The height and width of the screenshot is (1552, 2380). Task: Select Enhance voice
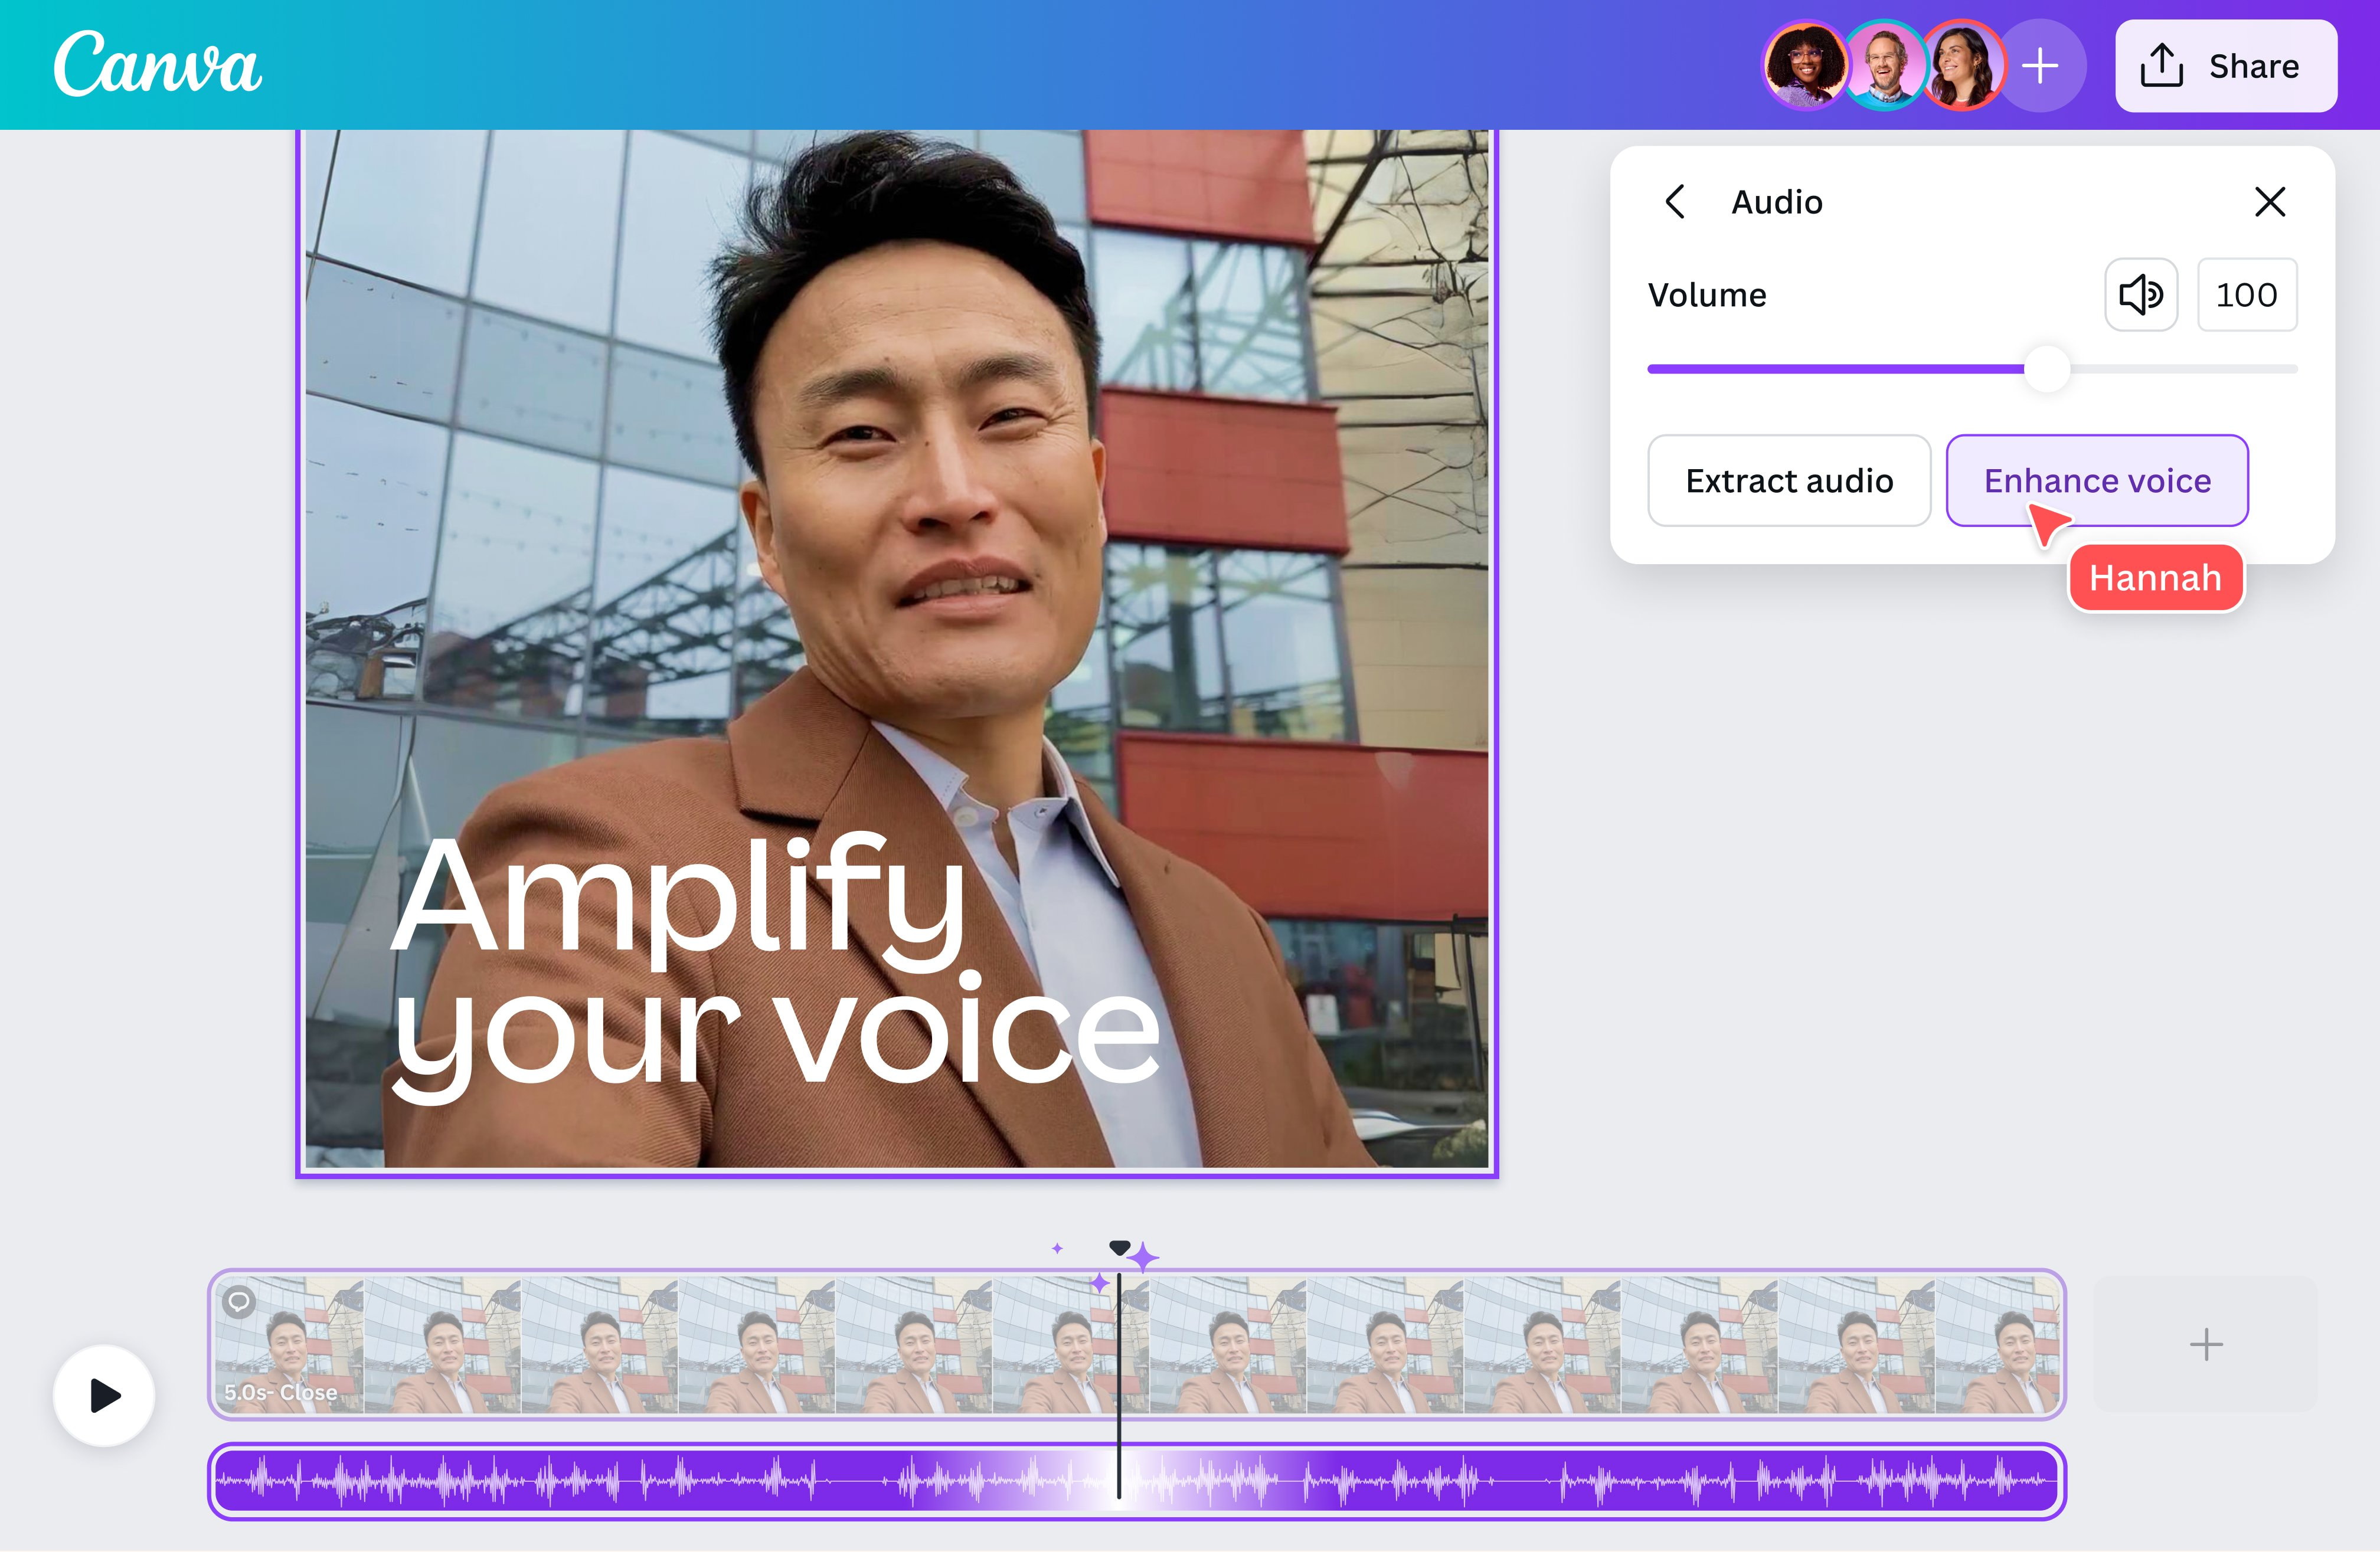click(2096, 481)
